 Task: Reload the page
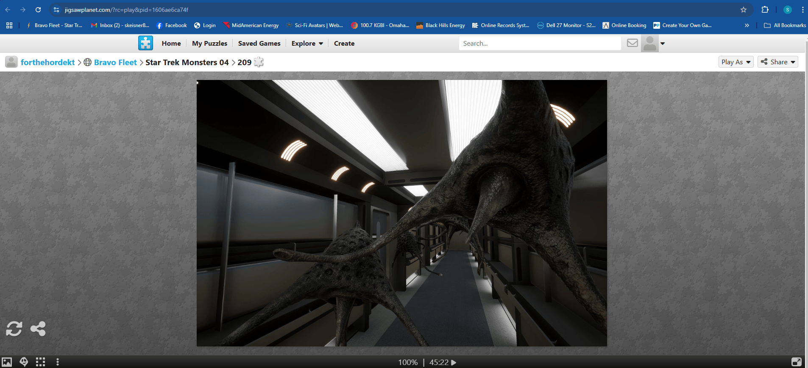tap(38, 10)
